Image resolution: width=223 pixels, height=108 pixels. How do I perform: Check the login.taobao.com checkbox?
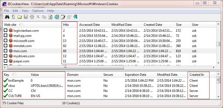click(5, 30)
